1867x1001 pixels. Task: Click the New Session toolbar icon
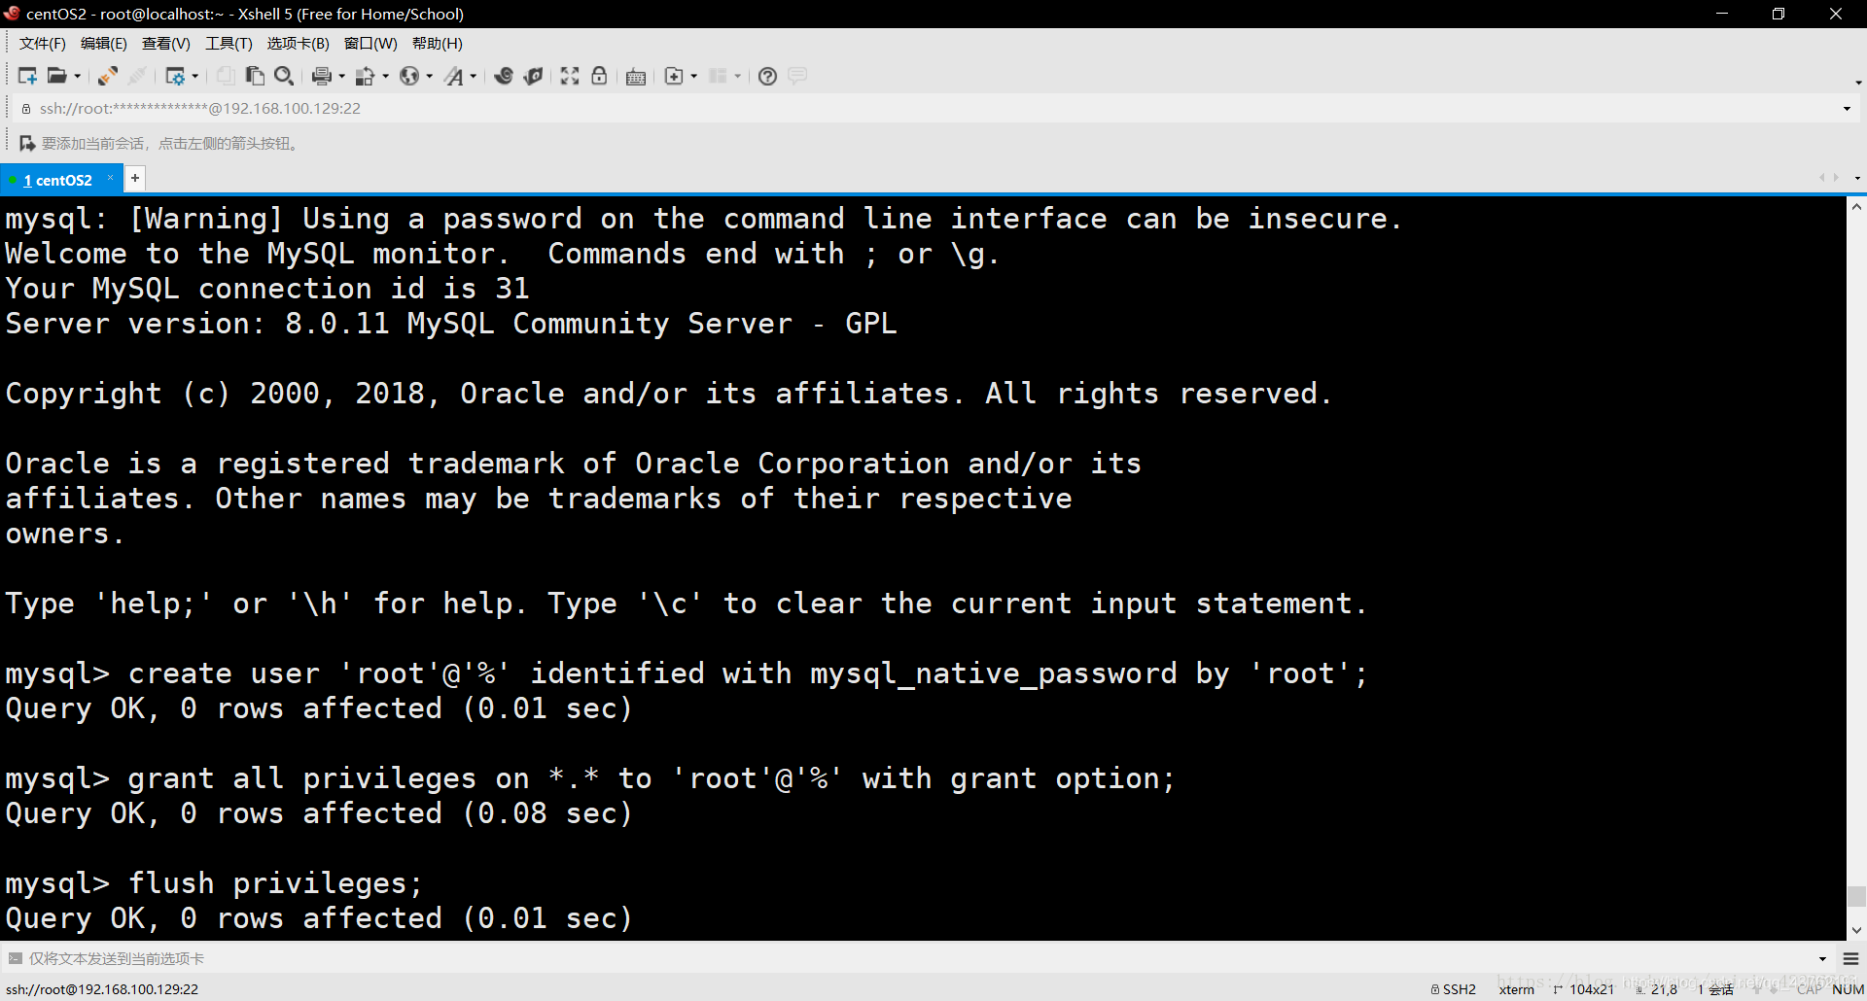[x=27, y=76]
